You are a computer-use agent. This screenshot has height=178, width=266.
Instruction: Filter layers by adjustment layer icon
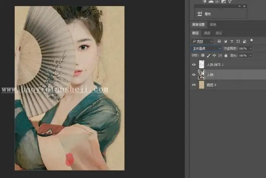[x=226, y=41]
